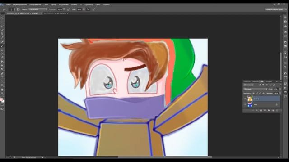Select the History Brush tool
Screen dimensions: 289x162
coord(2,54)
